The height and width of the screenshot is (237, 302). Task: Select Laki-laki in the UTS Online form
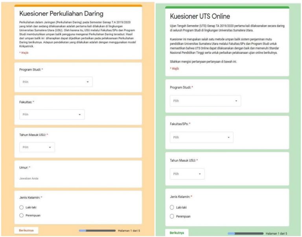pos(172,207)
